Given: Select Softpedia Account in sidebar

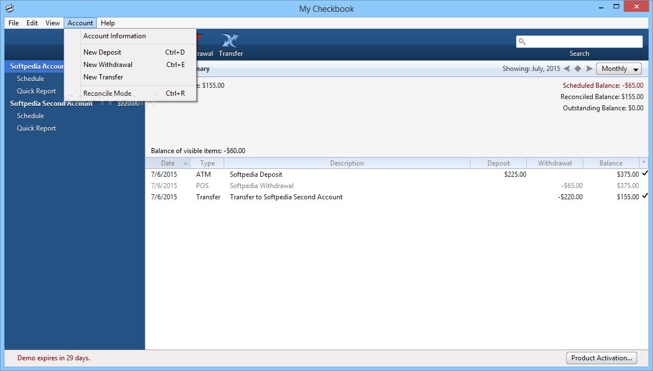Looking at the screenshot, I should [37, 66].
